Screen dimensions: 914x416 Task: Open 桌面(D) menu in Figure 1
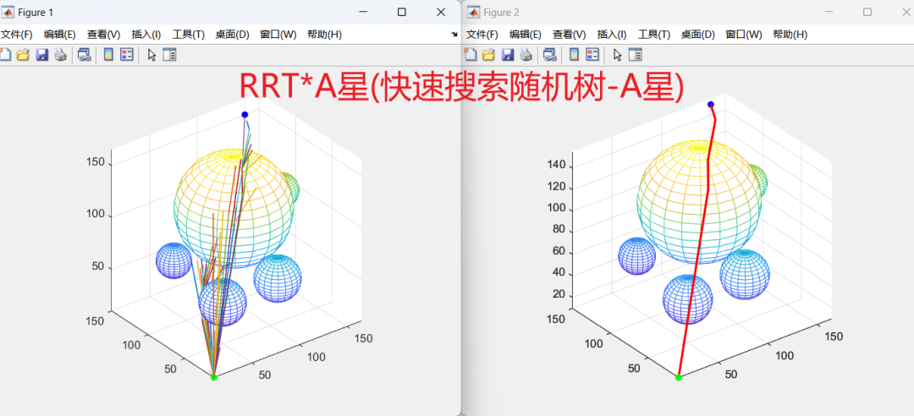click(232, 35)
